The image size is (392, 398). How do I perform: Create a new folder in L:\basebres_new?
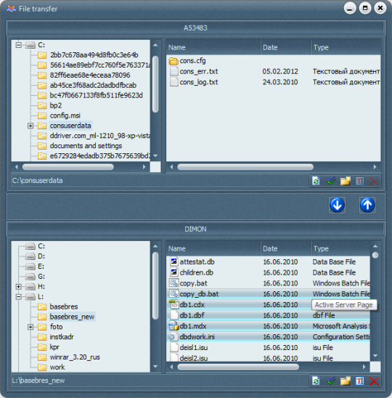(346, 381)
